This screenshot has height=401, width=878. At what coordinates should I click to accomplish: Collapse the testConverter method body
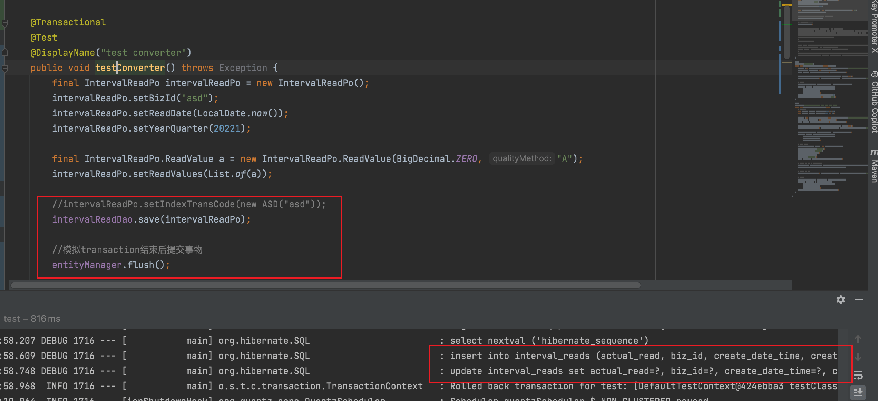pyautogui.click(x=5, y=68)
